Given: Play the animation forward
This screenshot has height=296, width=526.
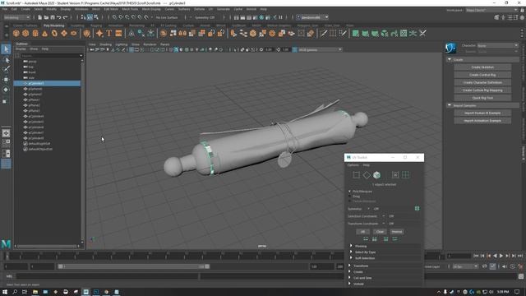Looking at the screenshot, I should tap(501, 256).
